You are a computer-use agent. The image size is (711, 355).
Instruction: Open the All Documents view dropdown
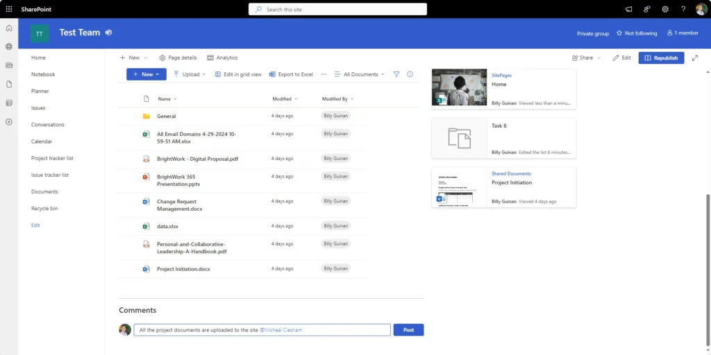[x=360, y=74]
